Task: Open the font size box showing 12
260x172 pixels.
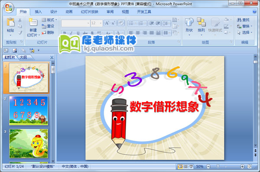Action: pyautogui.click(x=96, y=23)
